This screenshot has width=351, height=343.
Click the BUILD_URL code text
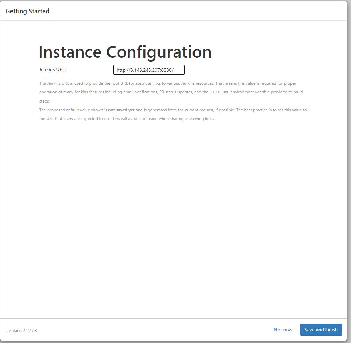pos(219,92)
